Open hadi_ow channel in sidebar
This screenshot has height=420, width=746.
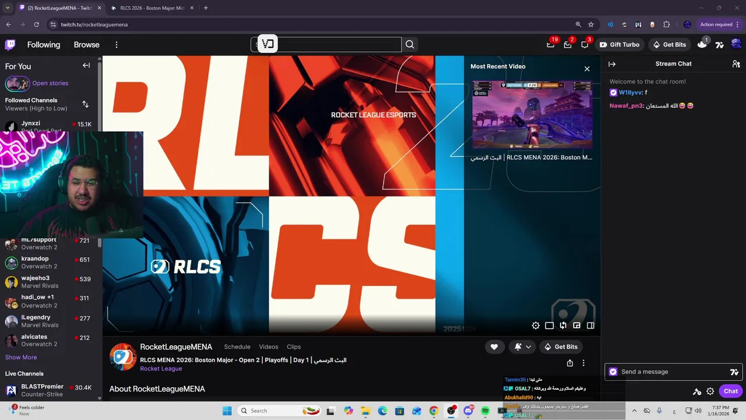[49, 302]
